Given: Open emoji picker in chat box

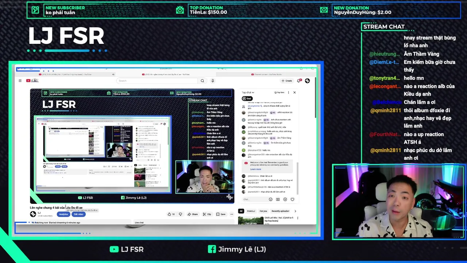Looking at the screenshot, I should [x=270, y=199].
